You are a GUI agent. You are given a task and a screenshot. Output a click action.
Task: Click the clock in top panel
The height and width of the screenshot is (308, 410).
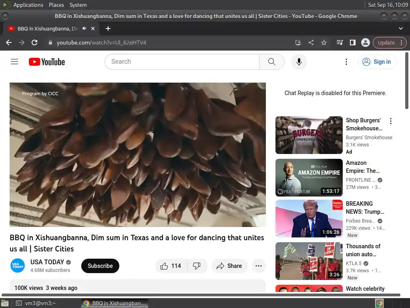click(x=388, y=5)
